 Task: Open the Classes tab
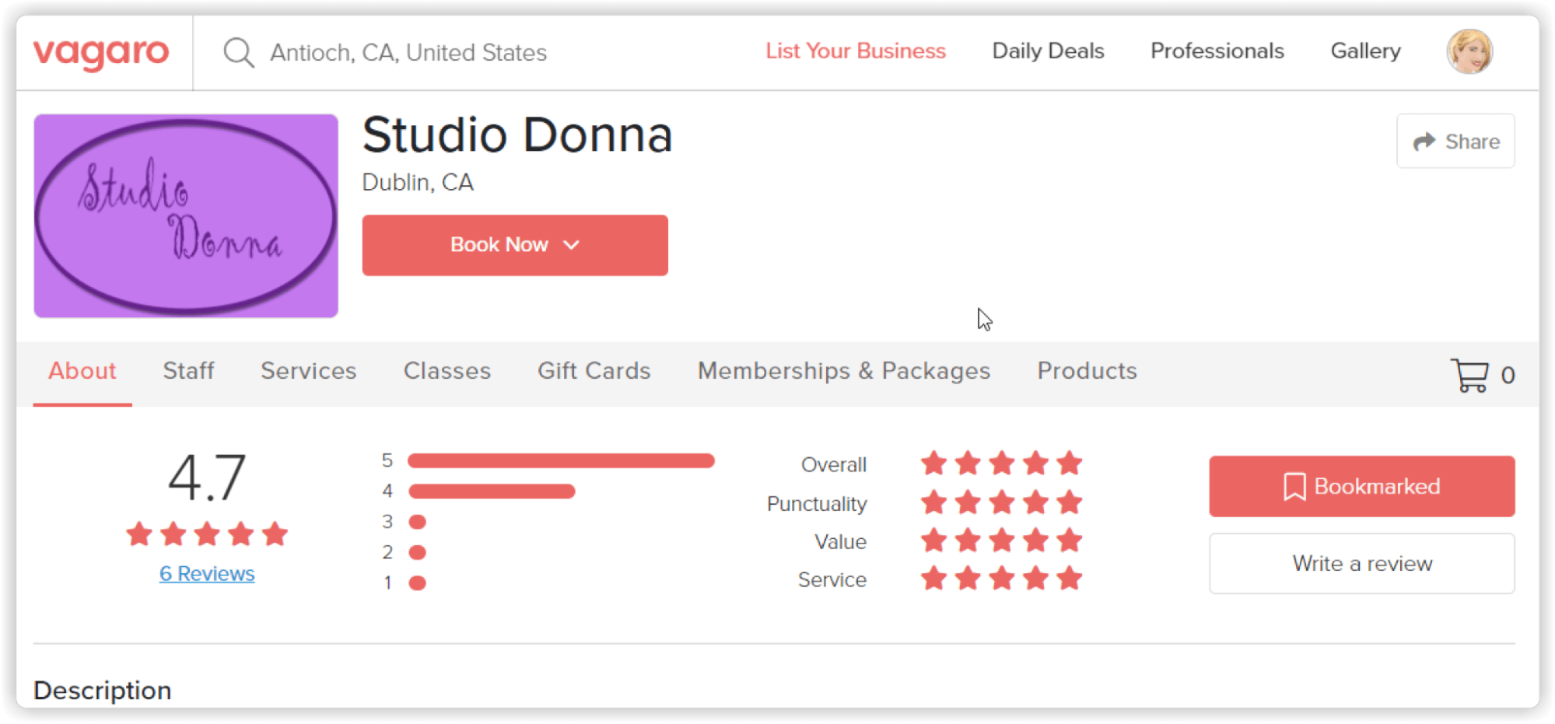[x=447, y=371]
